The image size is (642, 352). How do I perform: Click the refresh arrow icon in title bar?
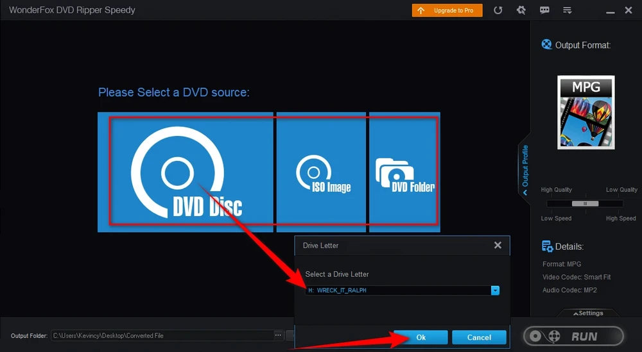[x=498, y=10]
